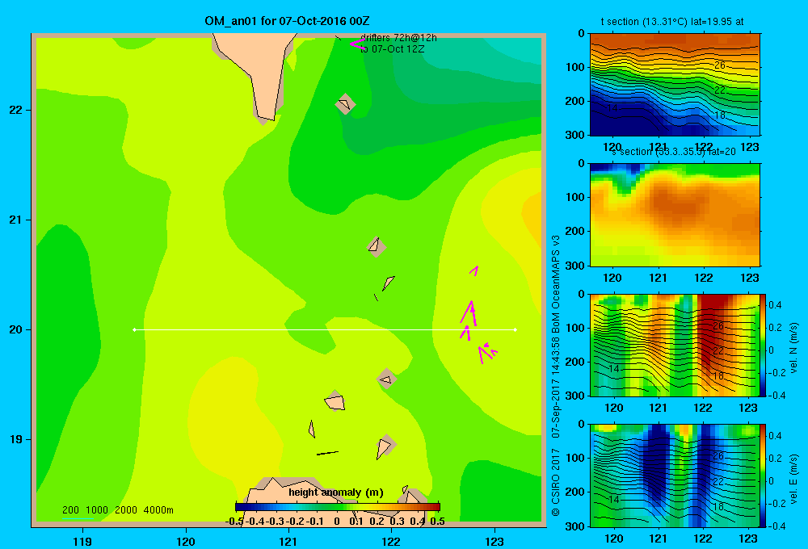The width and height of the screenshot is (808, 549).
Task: Click contour label "18" in the vel. E panel
Action: point(718,506)
